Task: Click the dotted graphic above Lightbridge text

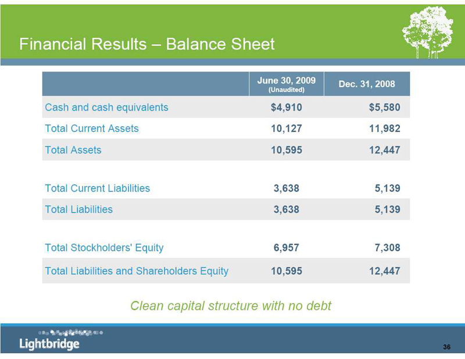Action: pyautogui.click(x=62, y=332)
